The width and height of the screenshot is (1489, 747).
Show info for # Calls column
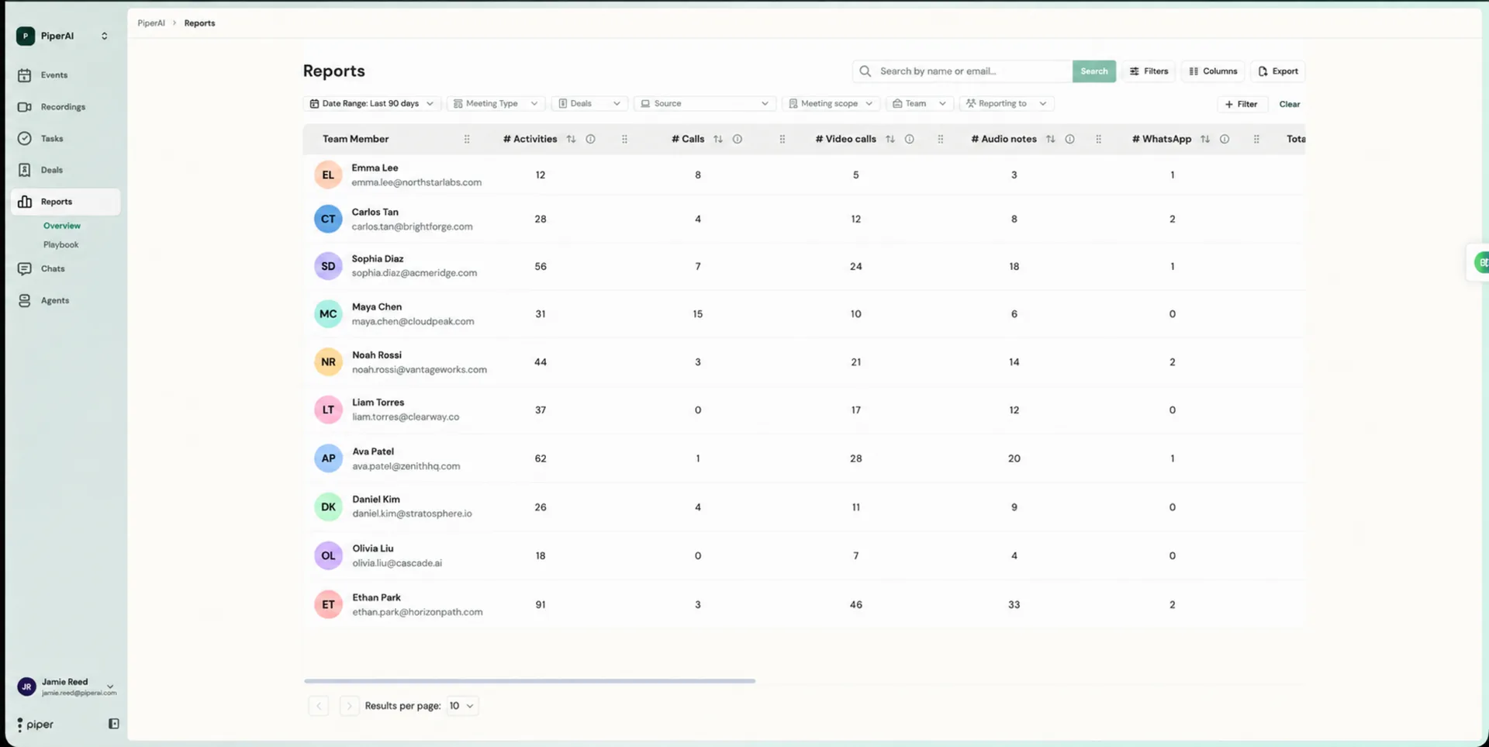coord(738,140)
